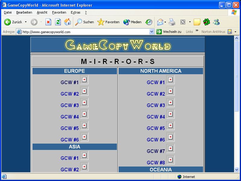
Task: Open the Suchen search pane
Action: (84, 22)
